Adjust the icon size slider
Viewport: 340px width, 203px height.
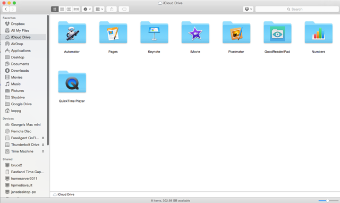click(328, 201)
